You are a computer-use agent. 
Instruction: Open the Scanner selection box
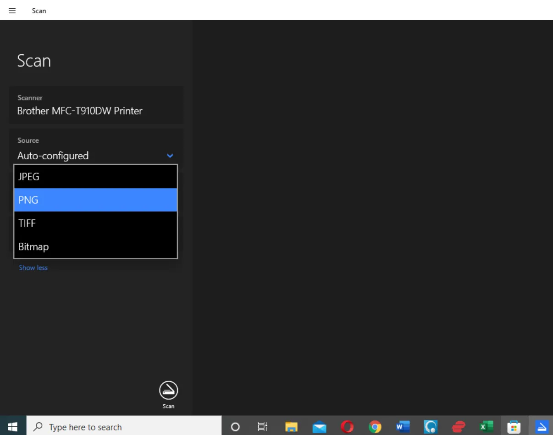pos(96,105)
